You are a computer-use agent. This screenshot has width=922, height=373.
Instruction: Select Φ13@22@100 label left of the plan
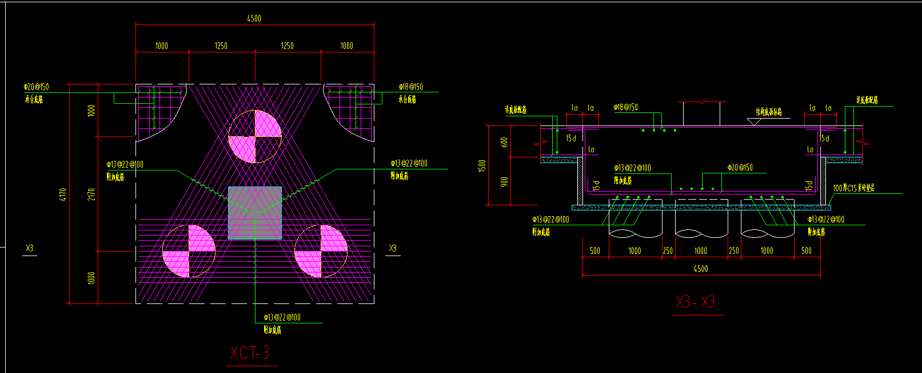pos(125,164)
